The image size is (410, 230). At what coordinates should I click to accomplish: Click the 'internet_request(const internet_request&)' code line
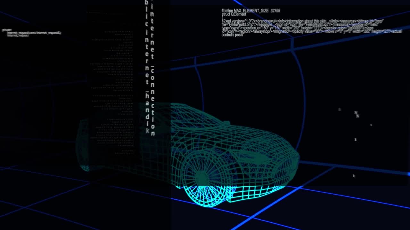coord(34,33)
